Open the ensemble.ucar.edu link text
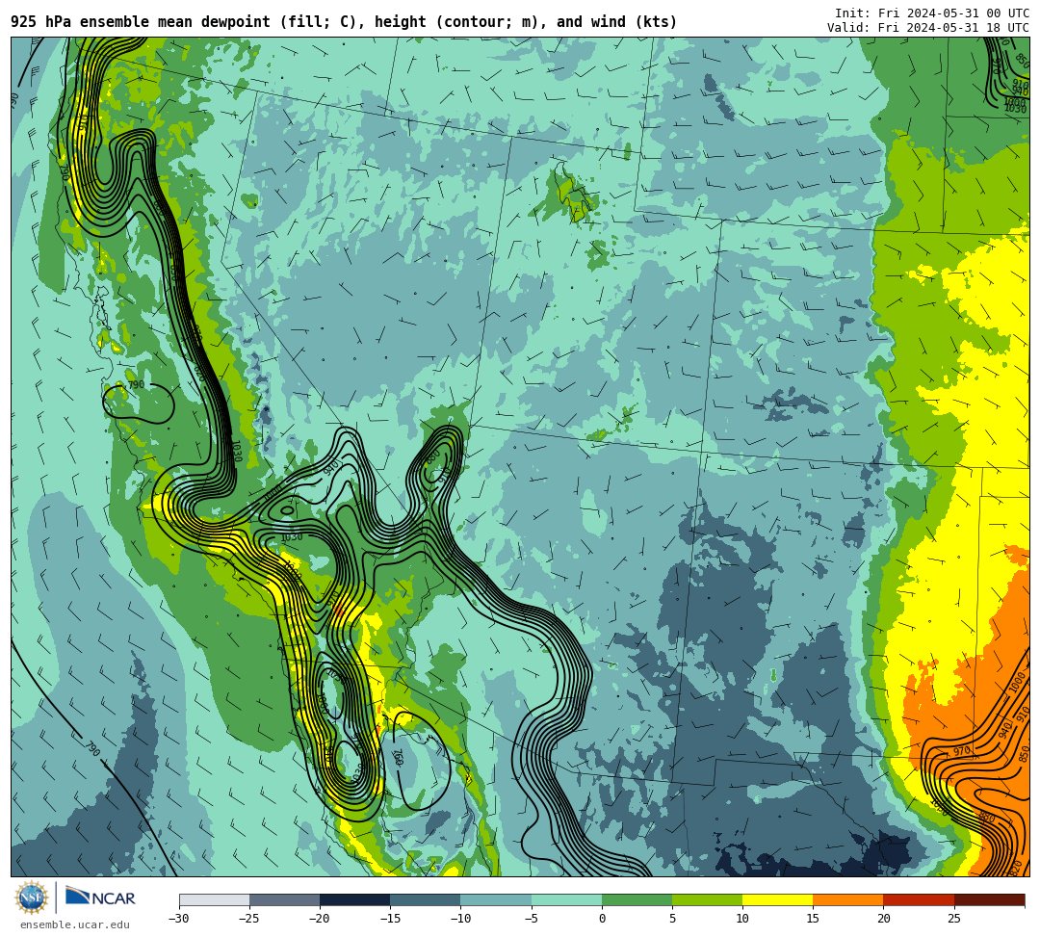1040x937 pixels. point(75,924)
